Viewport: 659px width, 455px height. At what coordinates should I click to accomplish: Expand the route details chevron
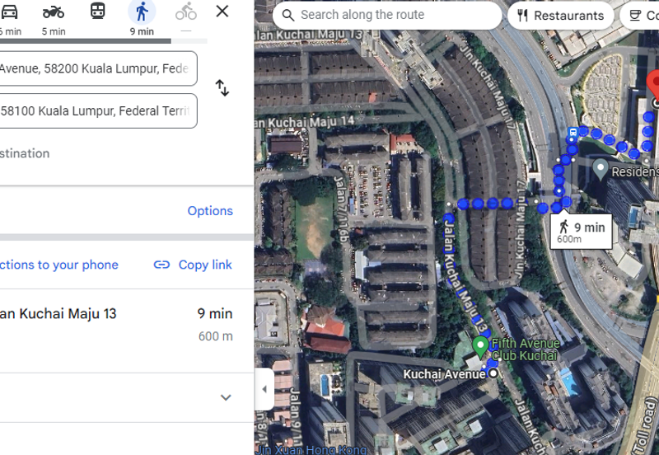[226, 397]
